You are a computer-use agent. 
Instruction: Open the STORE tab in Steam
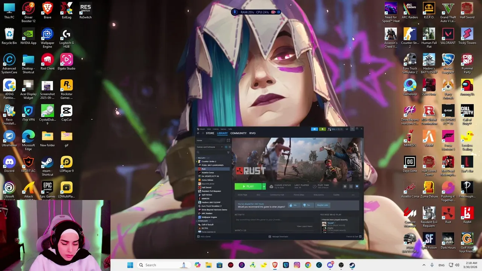click(x=210, y=133)
